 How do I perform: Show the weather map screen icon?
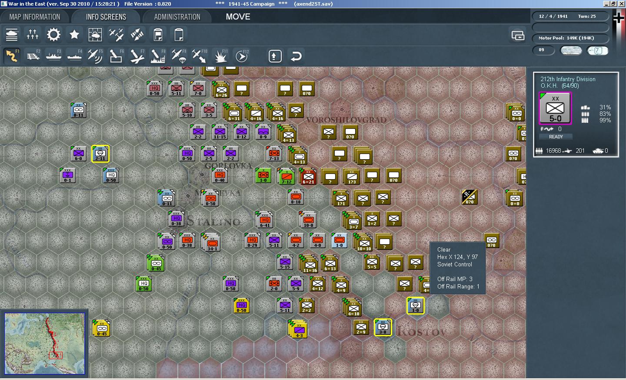(95, 34)
